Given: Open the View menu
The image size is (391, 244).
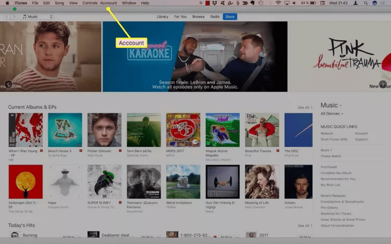Looking at the screenshot, I should point(74,3).
